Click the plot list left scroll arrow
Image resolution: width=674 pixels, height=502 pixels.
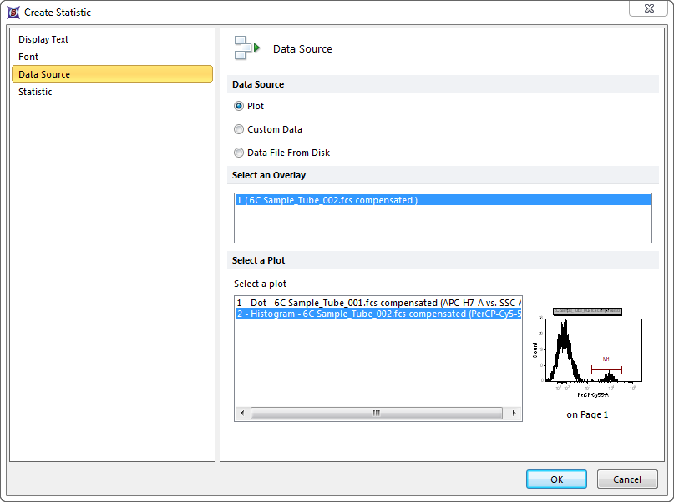tap(242, 413)
